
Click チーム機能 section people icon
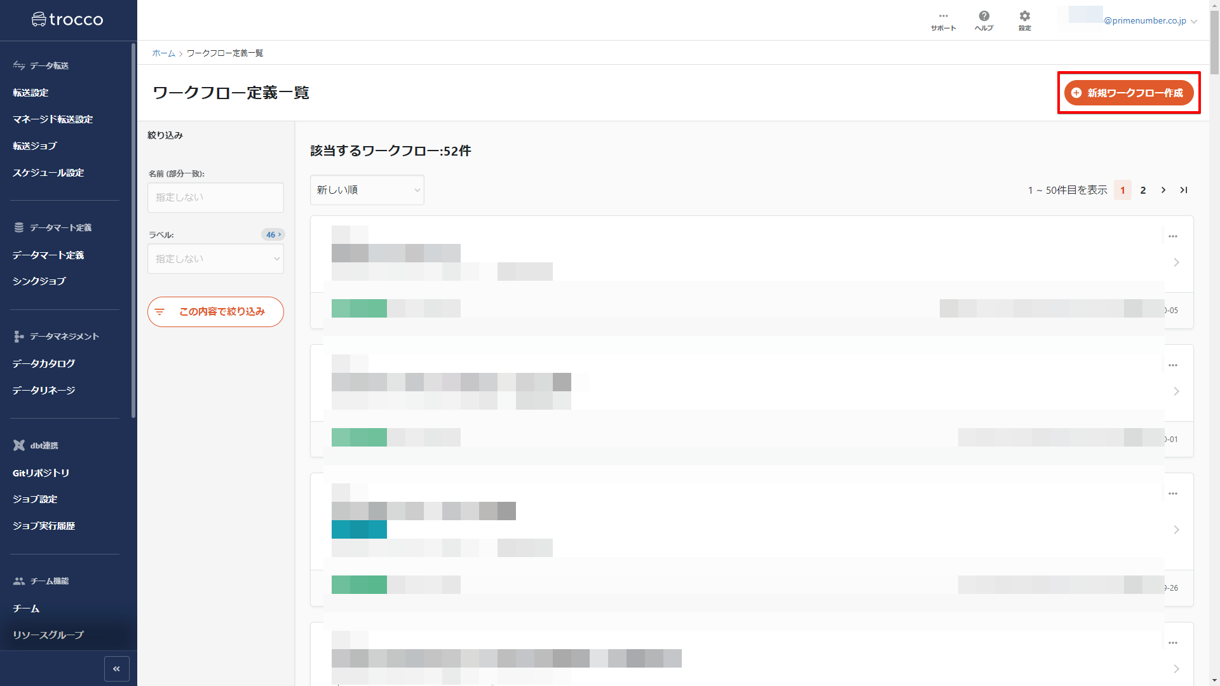point(19,581)
